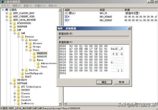Collapse the Users node

pos(26,50)
